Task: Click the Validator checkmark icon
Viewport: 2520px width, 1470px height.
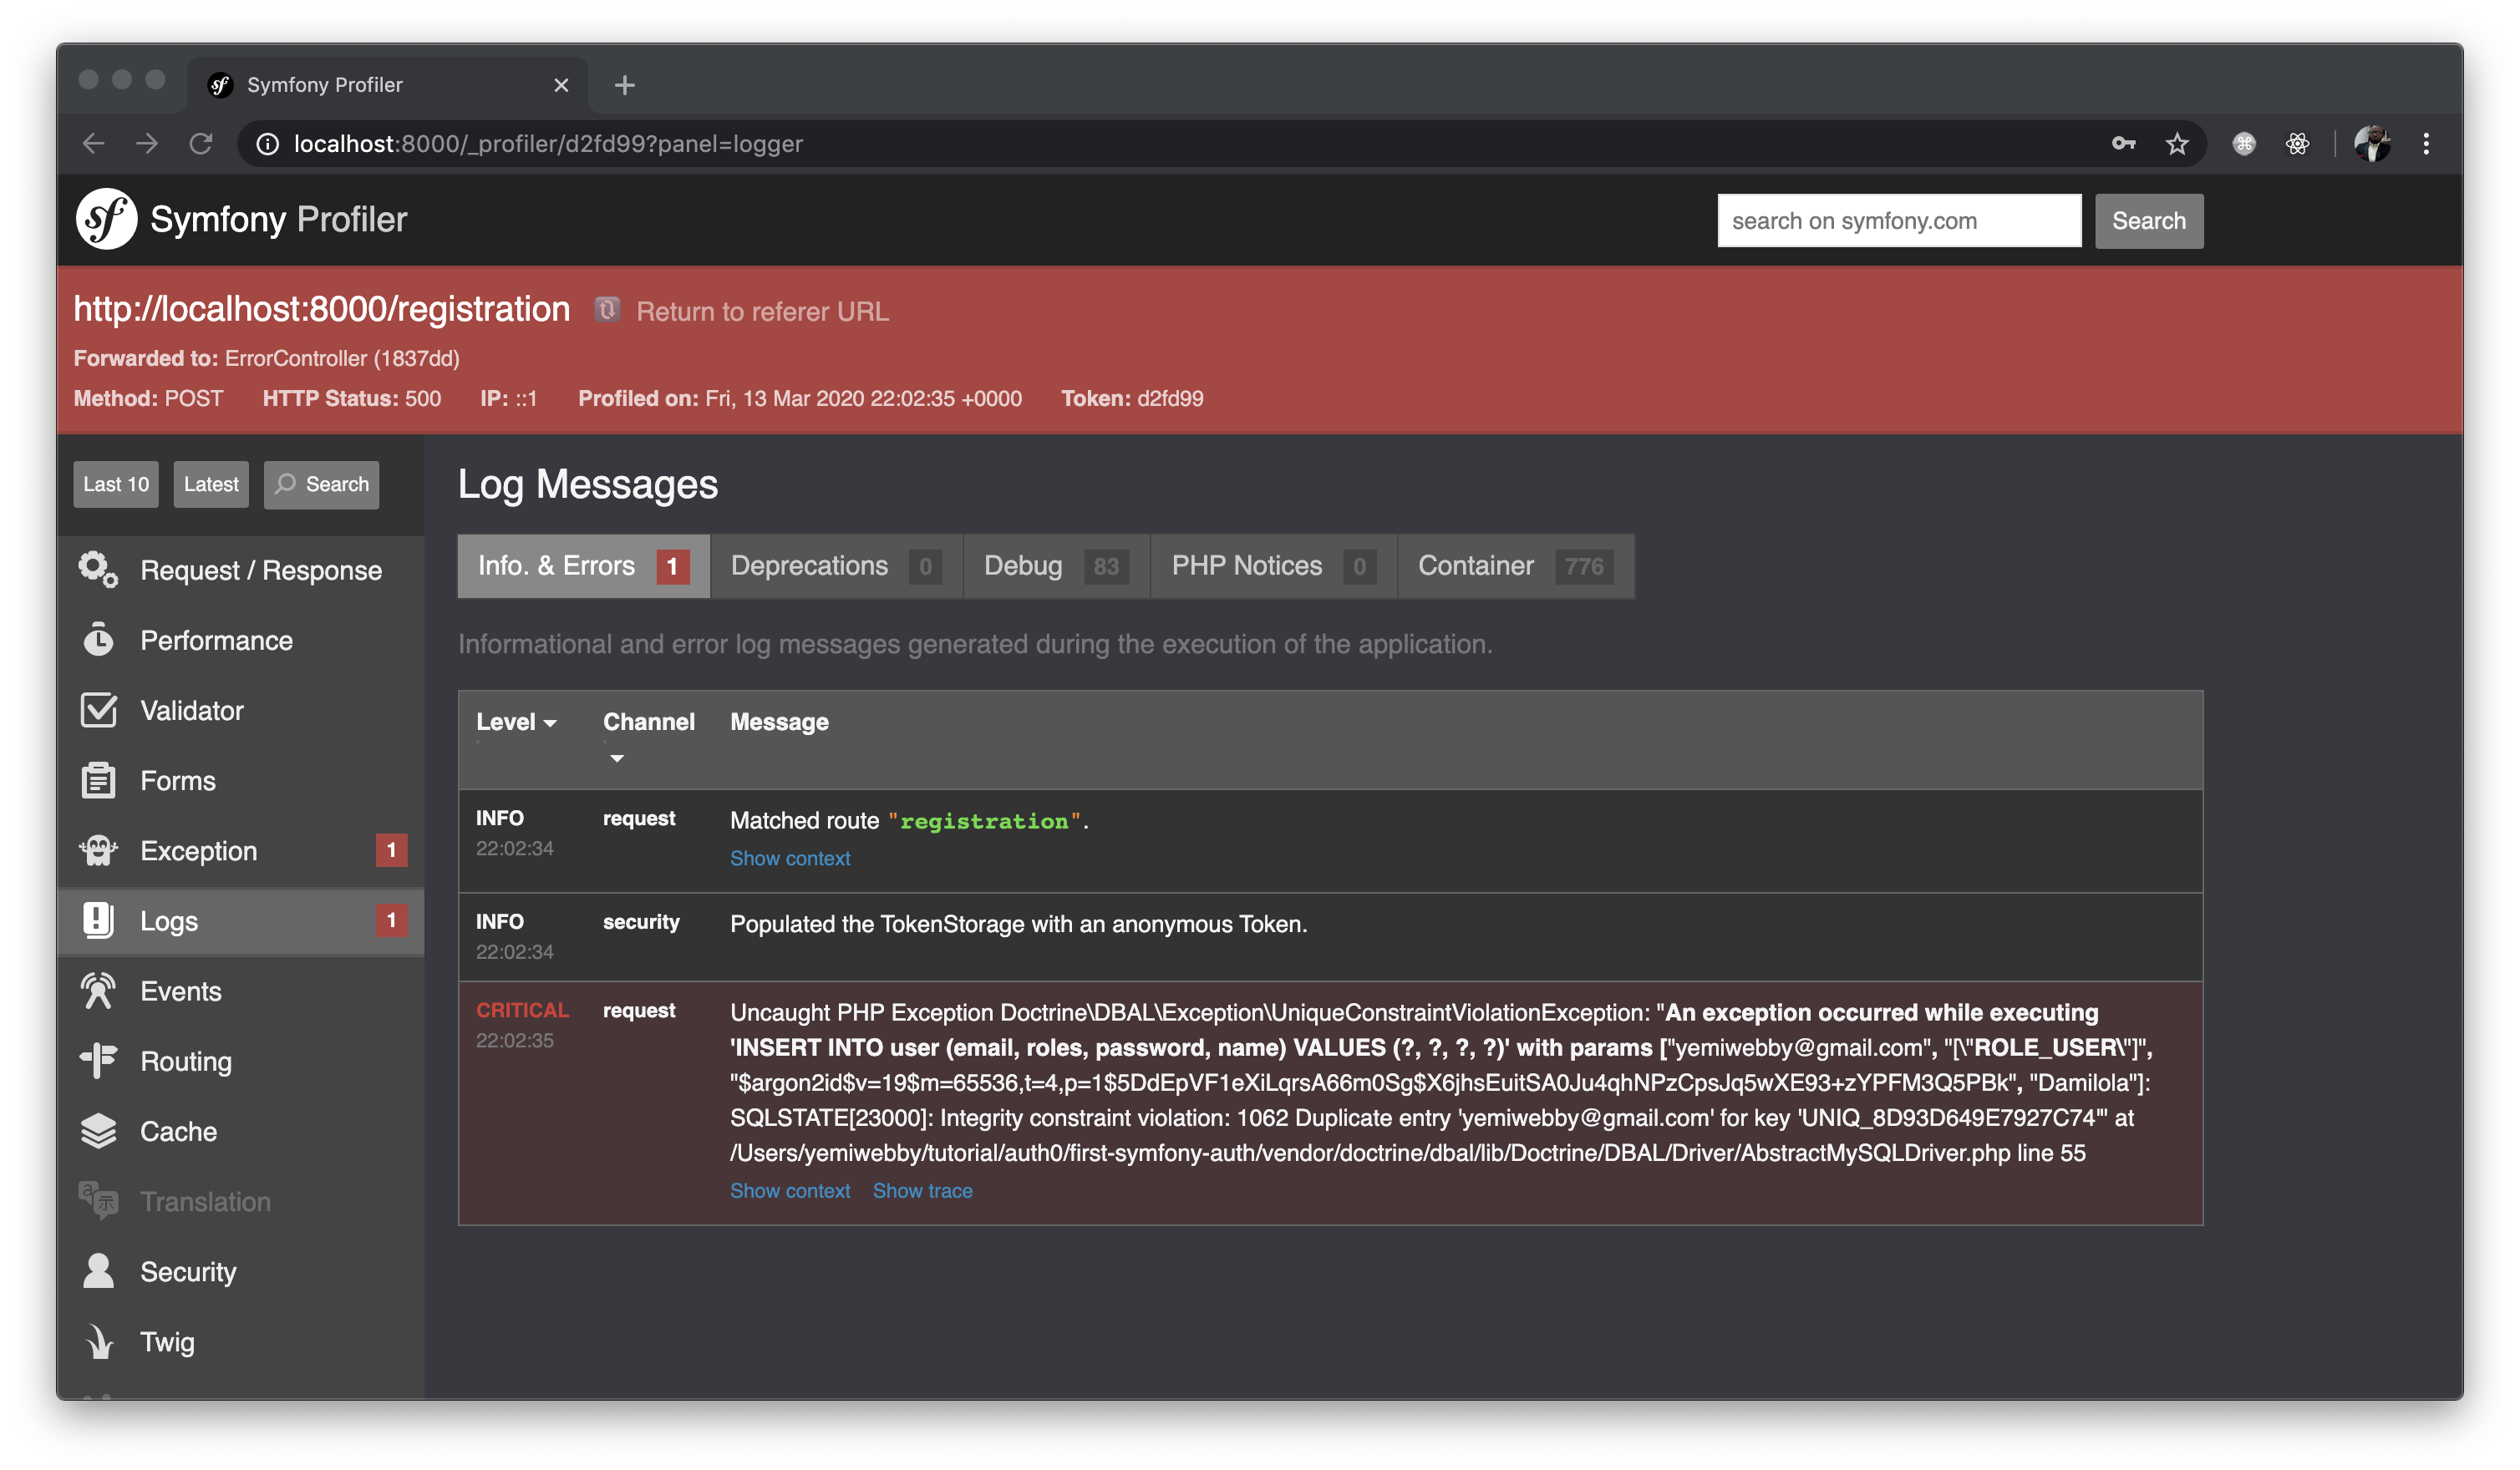Action: (98, 711)
